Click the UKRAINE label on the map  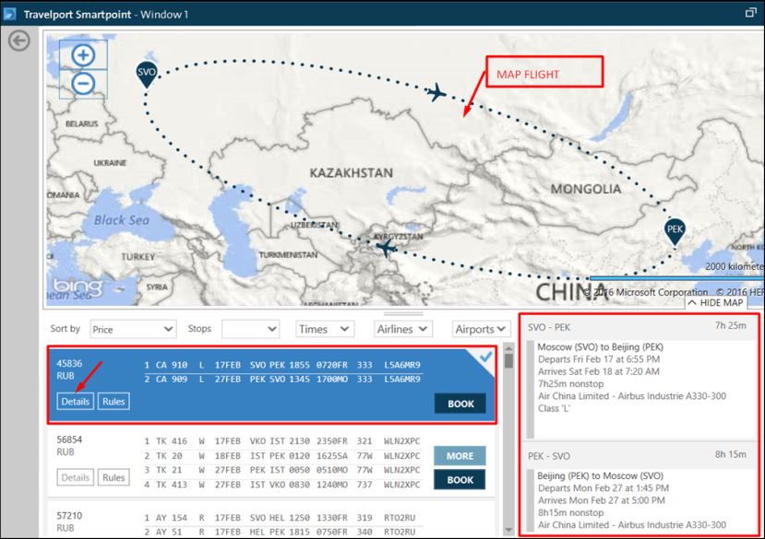pyautogui.click(x=110, y=163)
